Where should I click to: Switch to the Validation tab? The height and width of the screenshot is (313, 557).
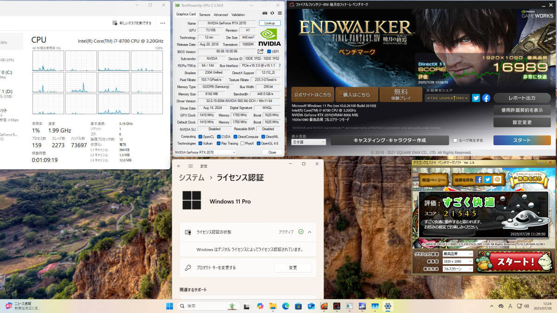[238, 14]
